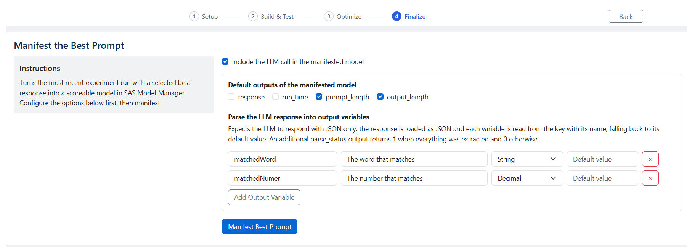Click Default outputs of the manifested model heading
The width and height of the screenshot is (687, 247).
(x=292, y=85)
